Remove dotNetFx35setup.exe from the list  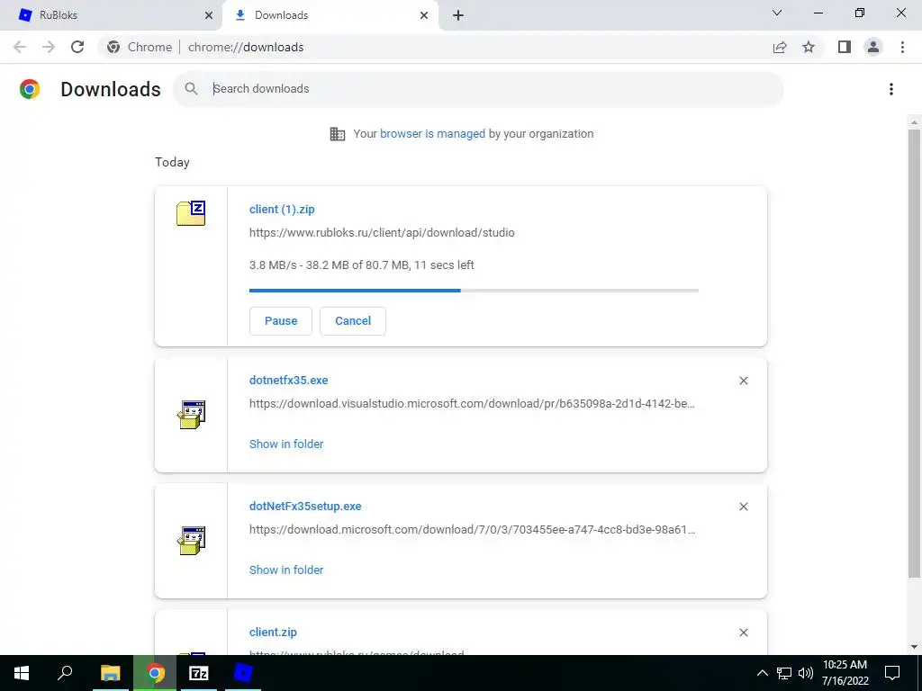click(743, 507)
